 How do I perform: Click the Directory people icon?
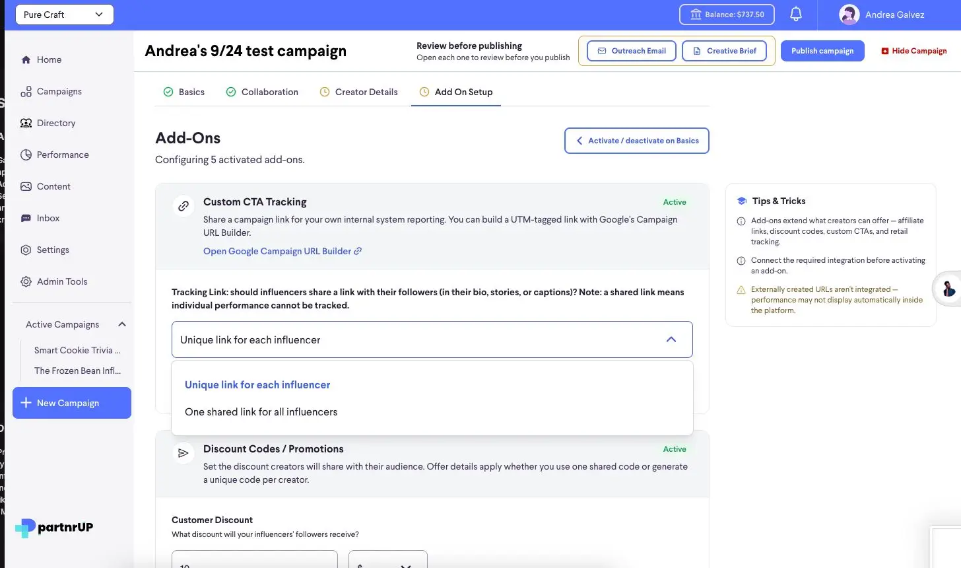26,123
